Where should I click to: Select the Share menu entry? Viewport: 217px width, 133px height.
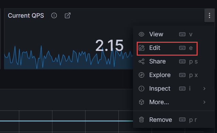173,61
